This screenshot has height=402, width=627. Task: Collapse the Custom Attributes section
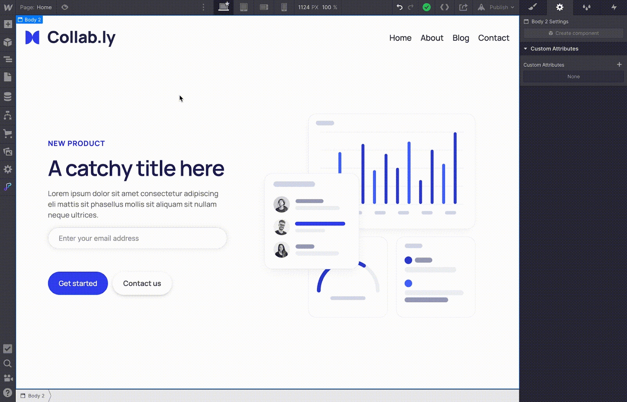coord(526,48)
